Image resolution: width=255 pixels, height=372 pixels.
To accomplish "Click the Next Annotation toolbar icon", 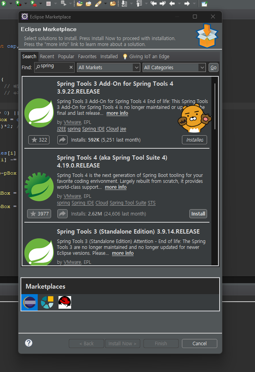I will click(x=124, y=4).
